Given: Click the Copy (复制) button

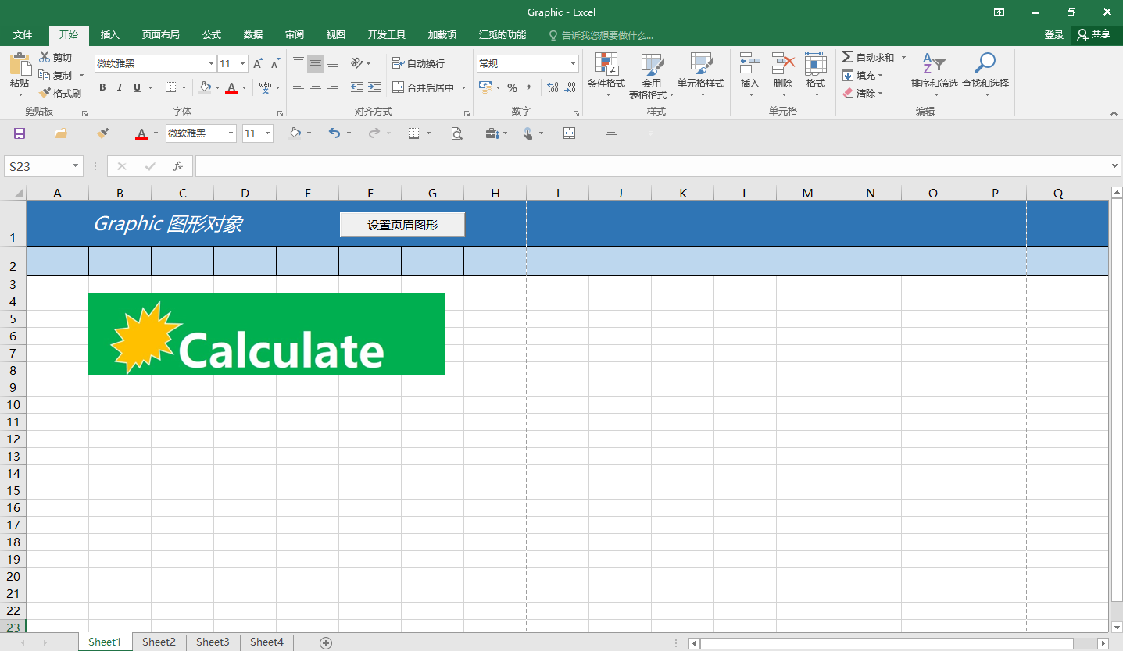Looking at the screenshot, I should pyautogui.click(x=56, y=75).
